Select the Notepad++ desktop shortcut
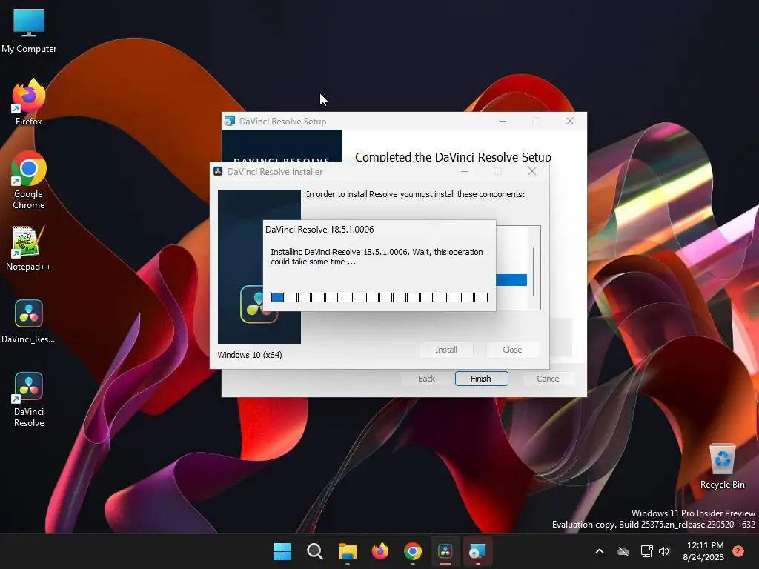Viewport: 759px width, 569px height. (x=29, y=248)
